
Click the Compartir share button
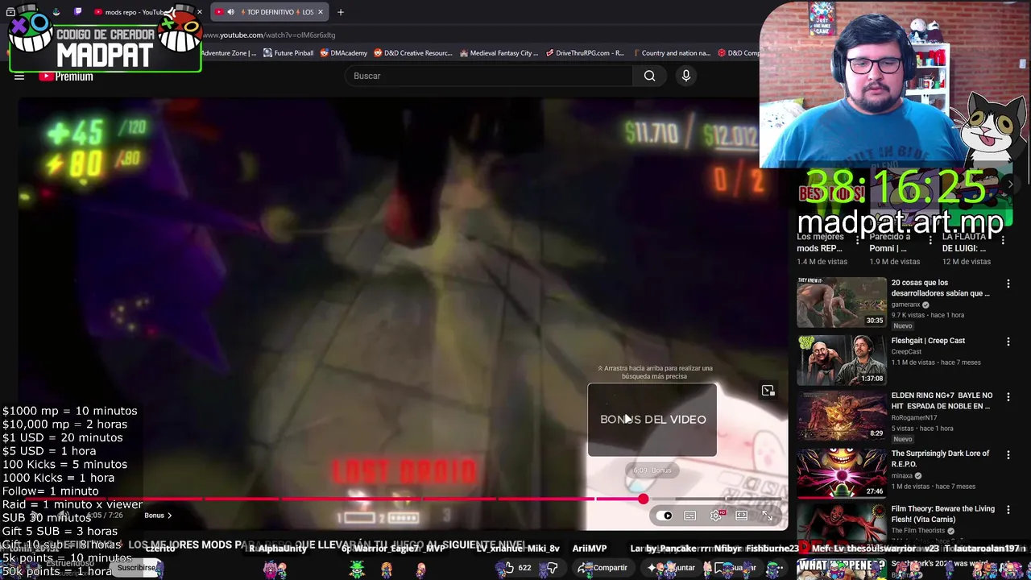click(x=602, y=568)
